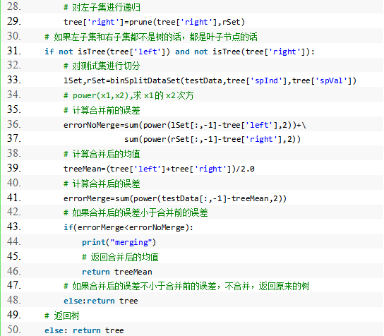The width and height of the screenshot is (384, 336).
Task: Click the comment '# 对左子集进行递归'
Action: [102, 7]
